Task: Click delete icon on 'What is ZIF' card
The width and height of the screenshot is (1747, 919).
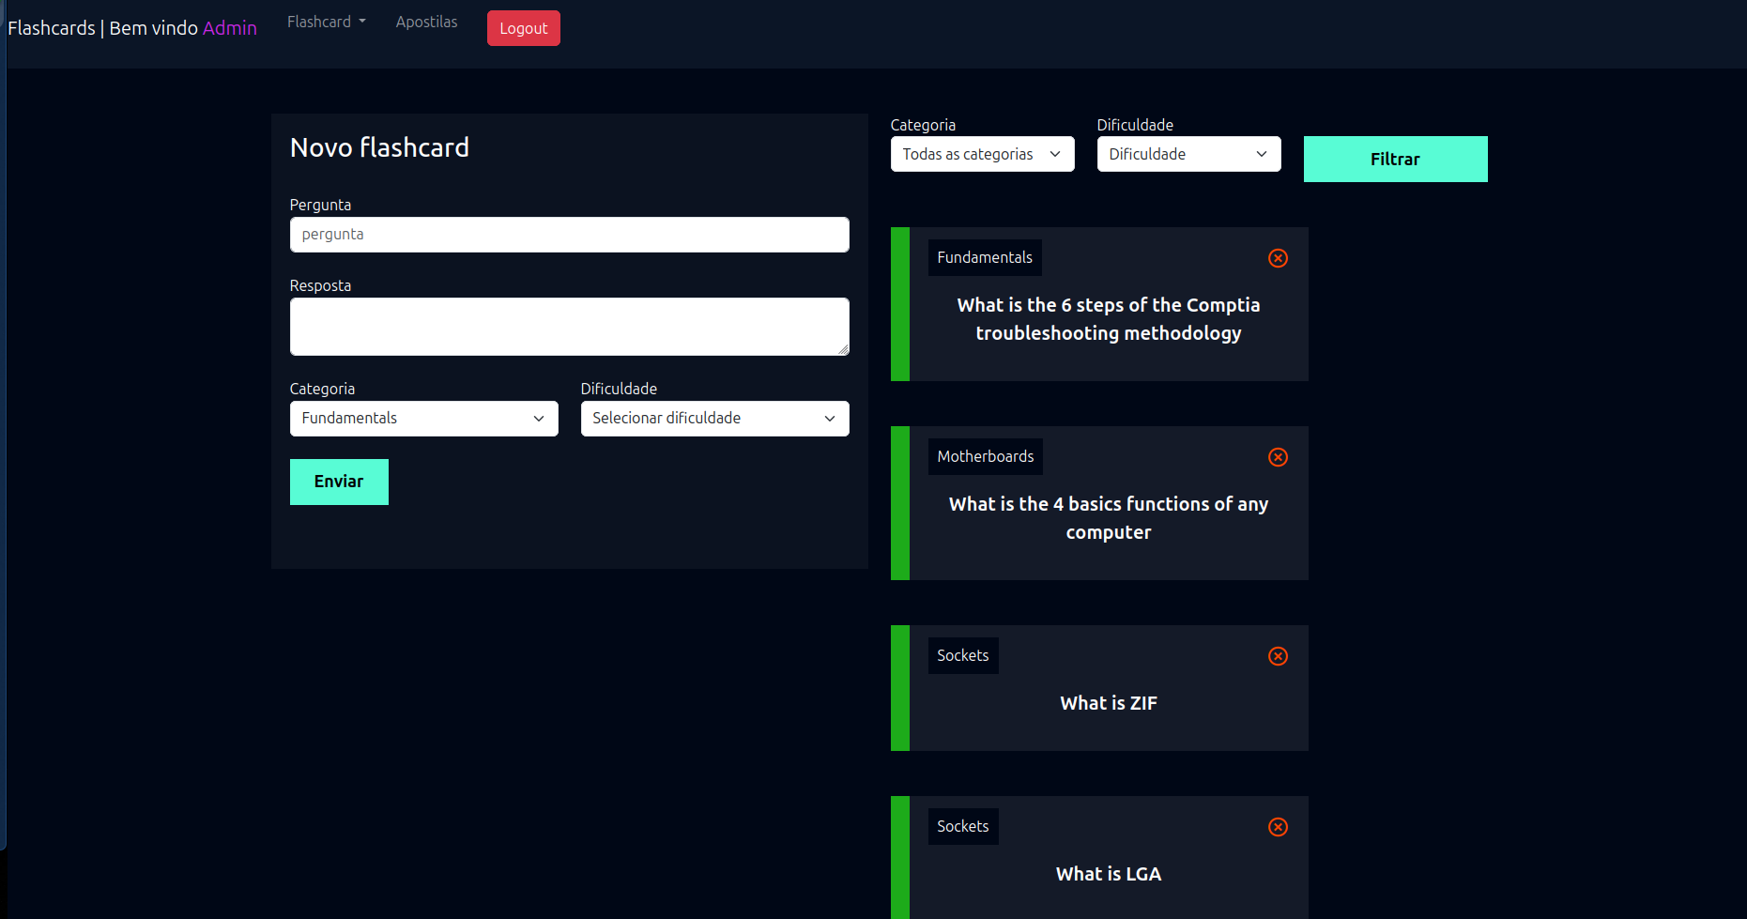Action: tap(1278, 656)
